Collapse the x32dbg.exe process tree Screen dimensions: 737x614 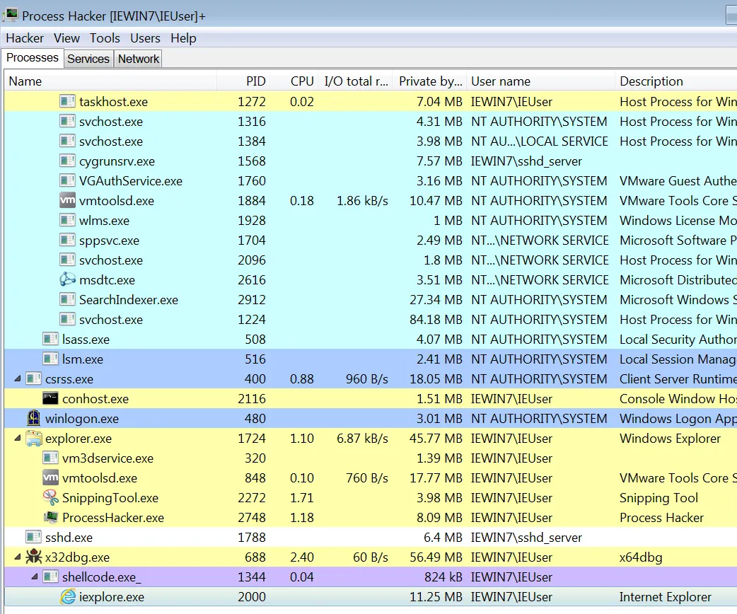click(18, 557)
